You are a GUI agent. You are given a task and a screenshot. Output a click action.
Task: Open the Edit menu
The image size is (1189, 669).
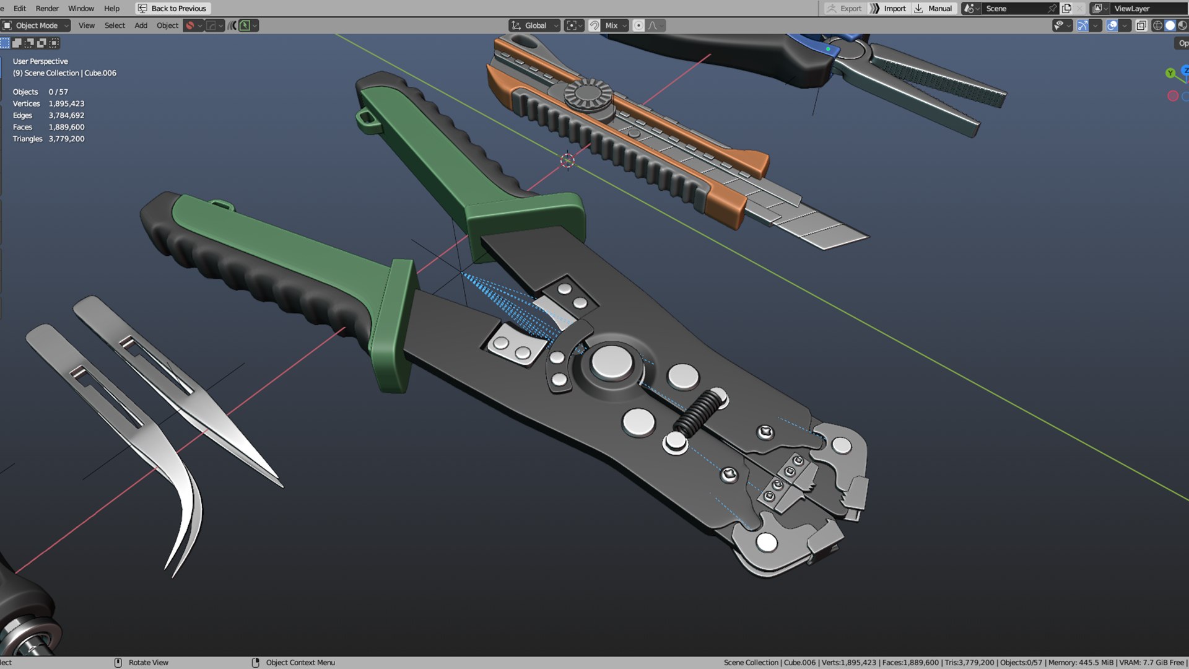(x=19, y=8)
